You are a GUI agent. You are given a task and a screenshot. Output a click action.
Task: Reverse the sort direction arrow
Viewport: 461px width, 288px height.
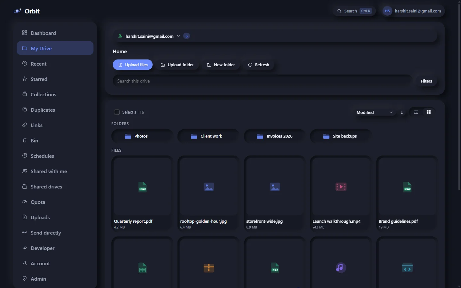click(402, 112)
